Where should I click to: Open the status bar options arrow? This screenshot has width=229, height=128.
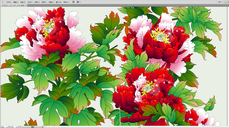[x=42, y=127]
